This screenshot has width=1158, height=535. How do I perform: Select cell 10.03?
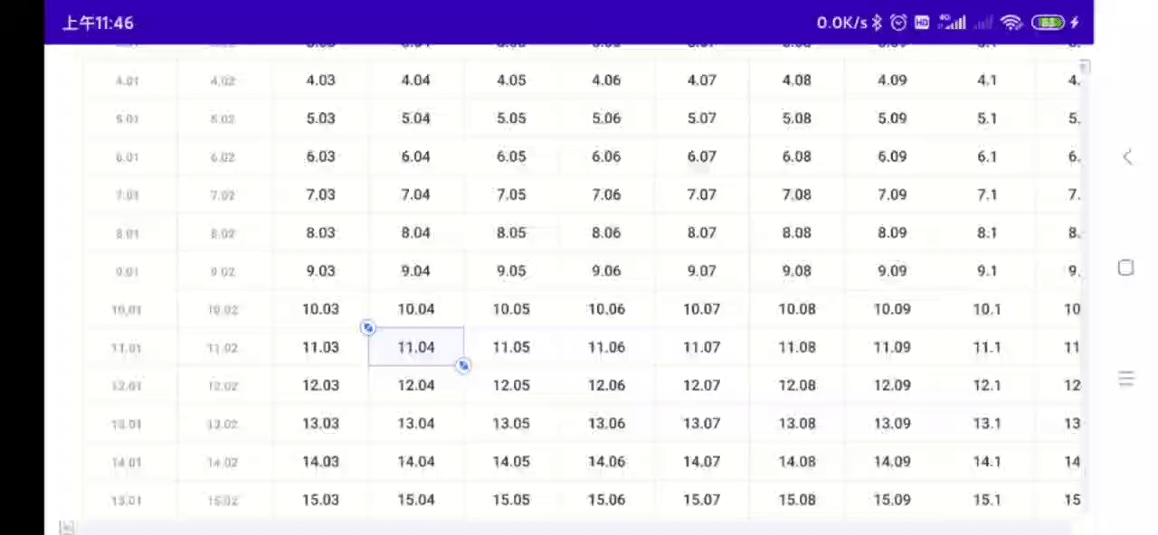click(321, 309)
